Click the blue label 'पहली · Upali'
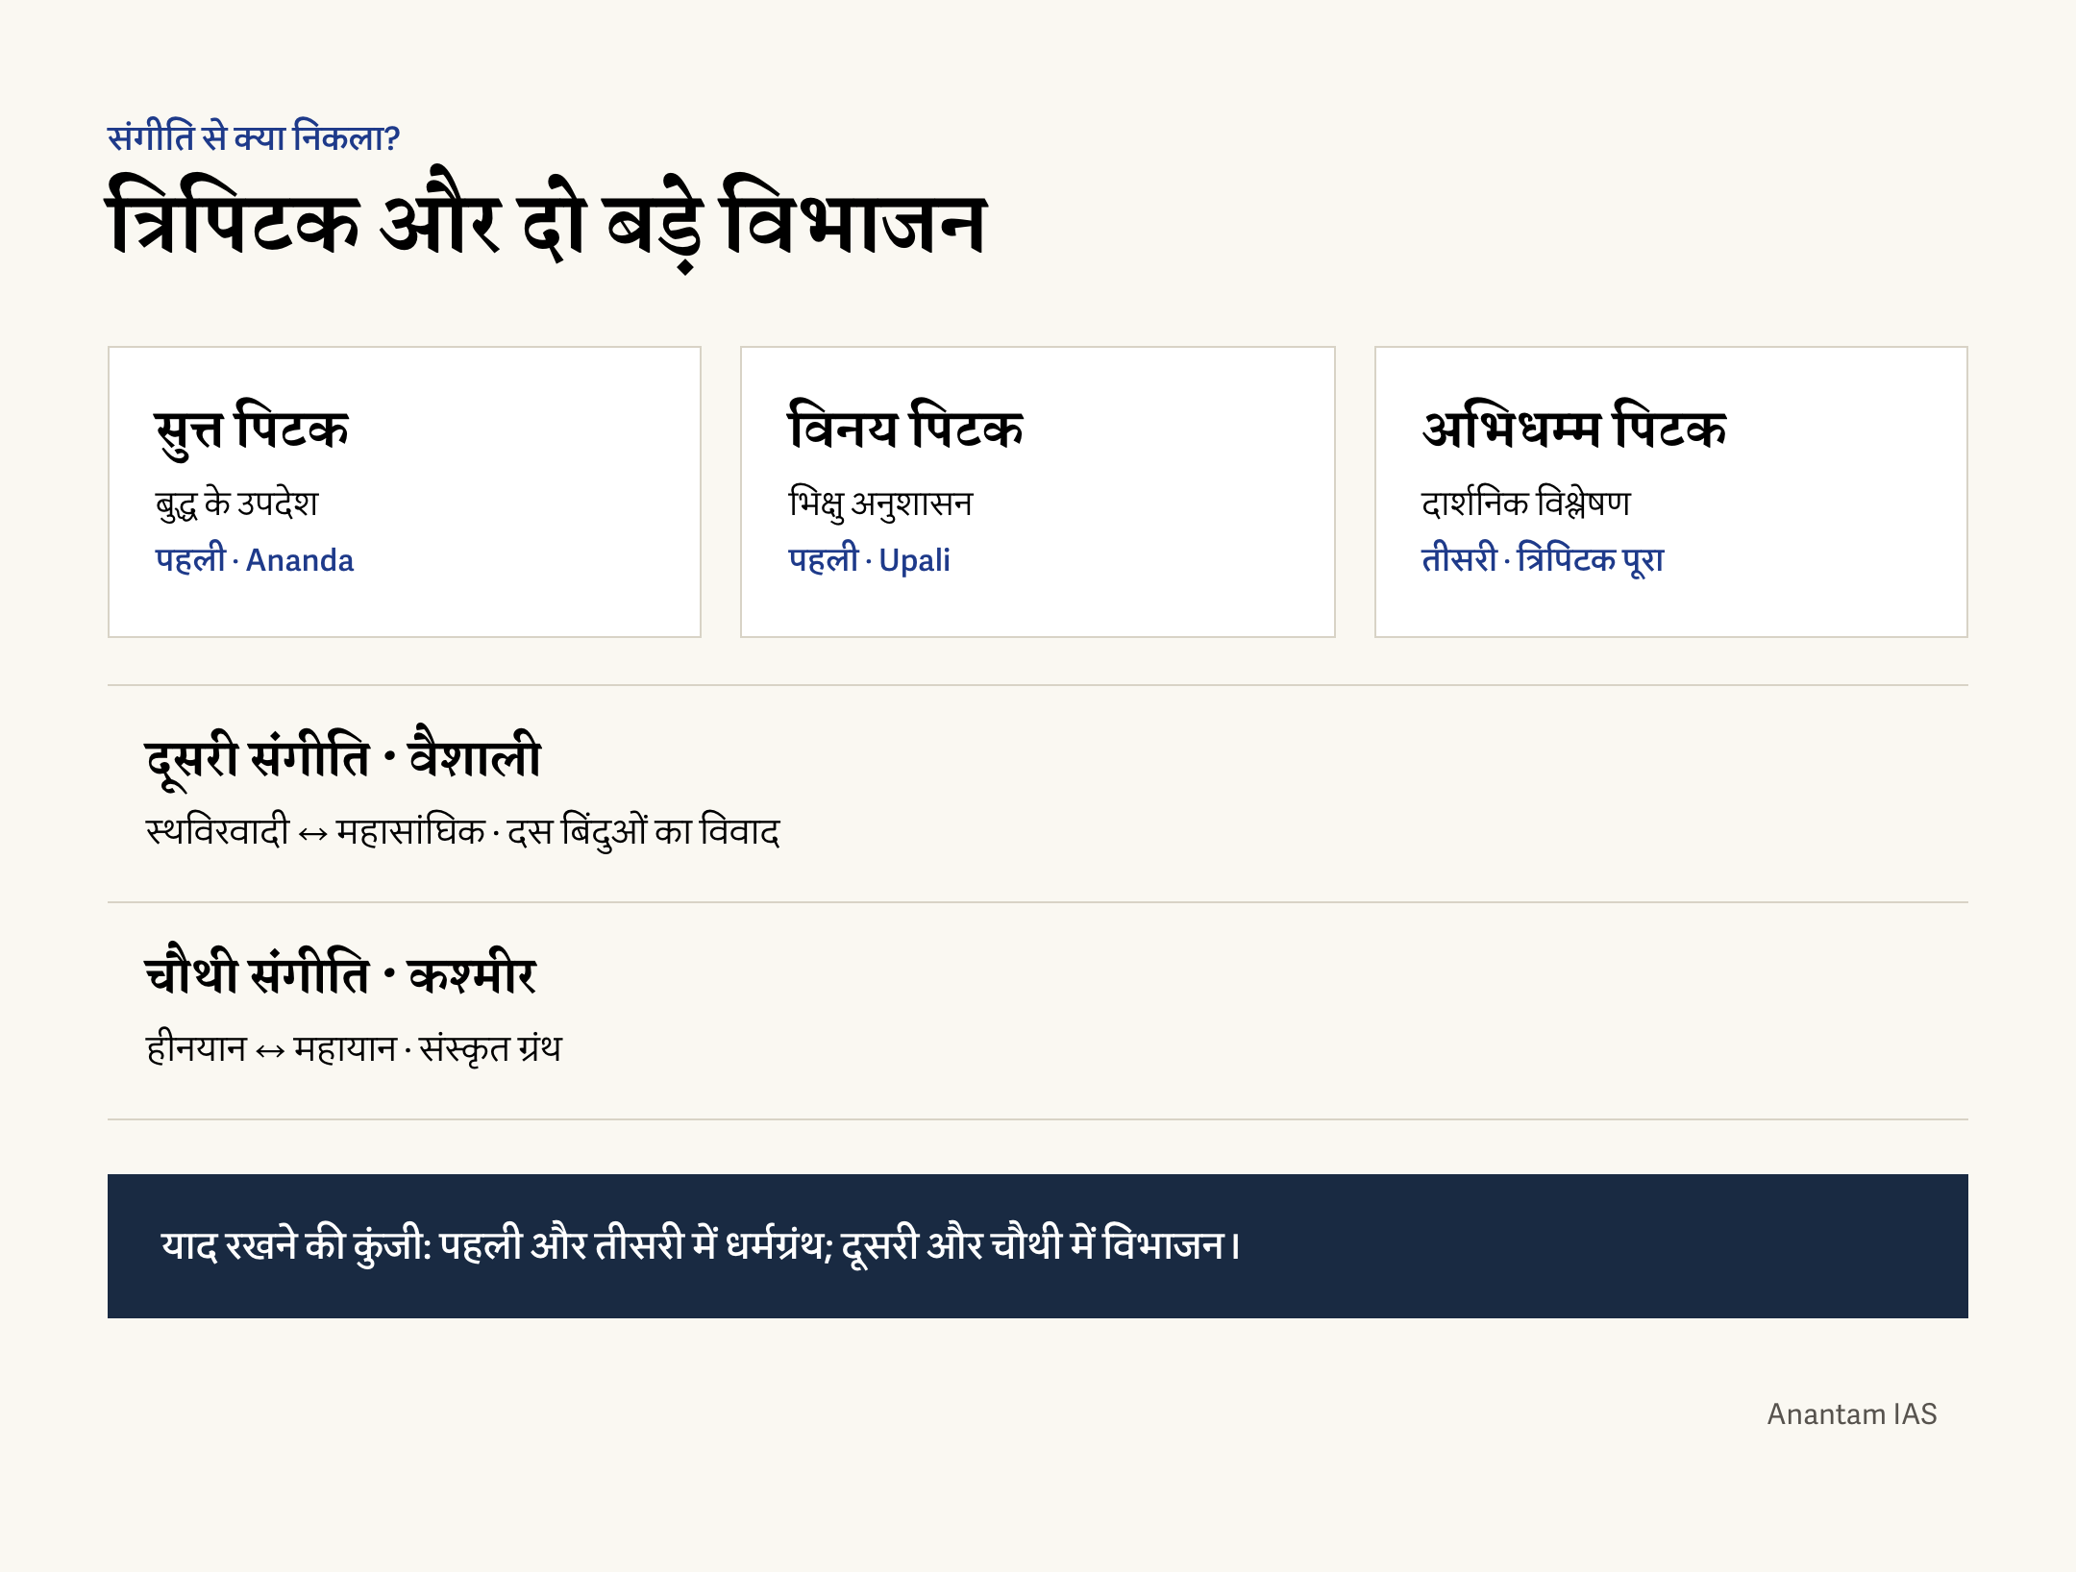 pyautogui.click(x=869, y=559)
